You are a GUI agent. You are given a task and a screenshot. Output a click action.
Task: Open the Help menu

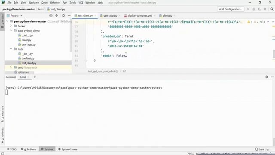tap(100, 3)
